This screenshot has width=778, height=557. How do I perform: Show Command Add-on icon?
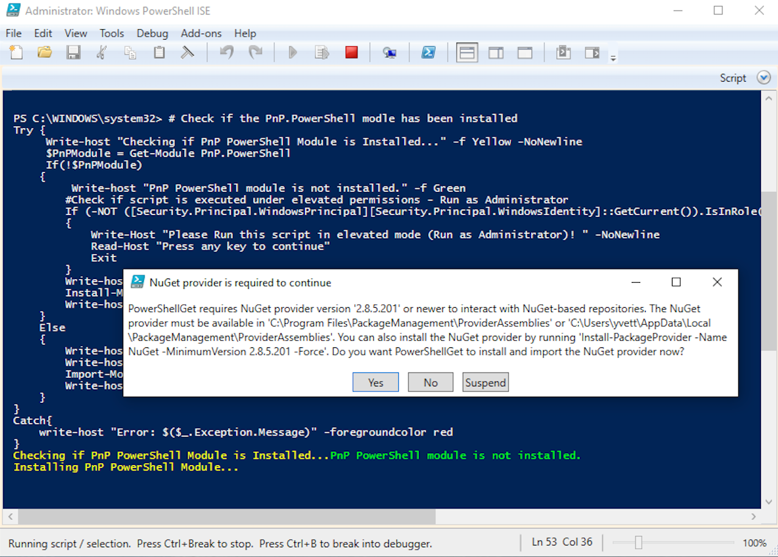point(592,53)
